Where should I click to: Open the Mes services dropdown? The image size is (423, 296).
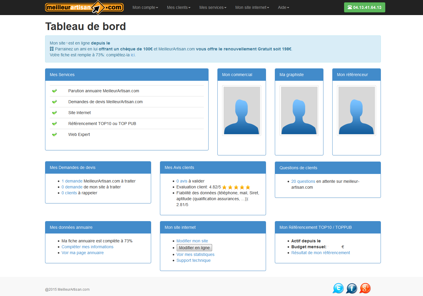pos(213,7)
